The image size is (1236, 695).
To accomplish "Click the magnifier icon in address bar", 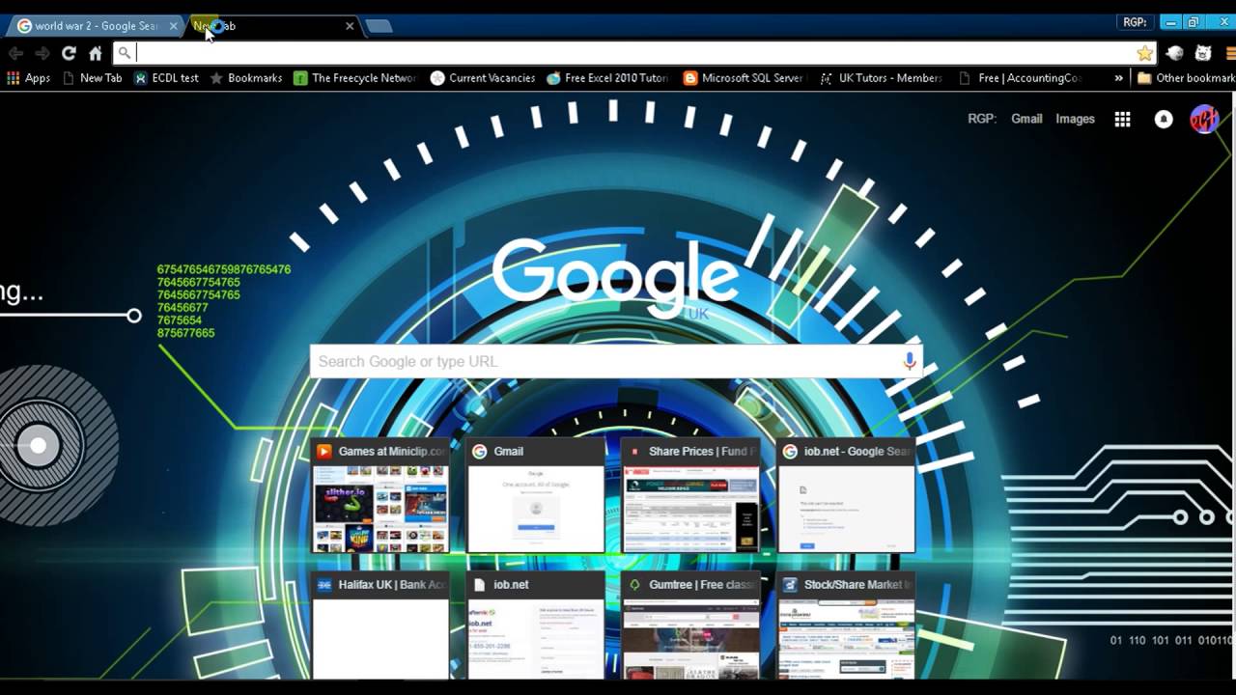I will pos(125,53).
